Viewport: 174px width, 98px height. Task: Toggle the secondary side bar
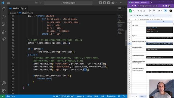pos(108,3)
